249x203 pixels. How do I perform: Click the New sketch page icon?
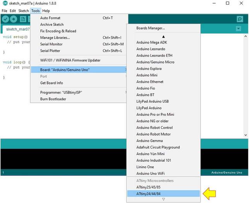click(23, 19)
